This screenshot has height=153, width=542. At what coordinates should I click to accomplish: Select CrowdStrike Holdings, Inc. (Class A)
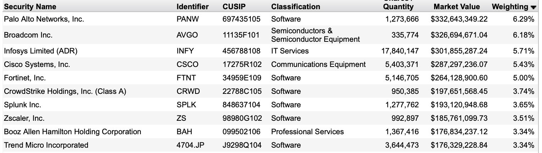click(65, 91)
